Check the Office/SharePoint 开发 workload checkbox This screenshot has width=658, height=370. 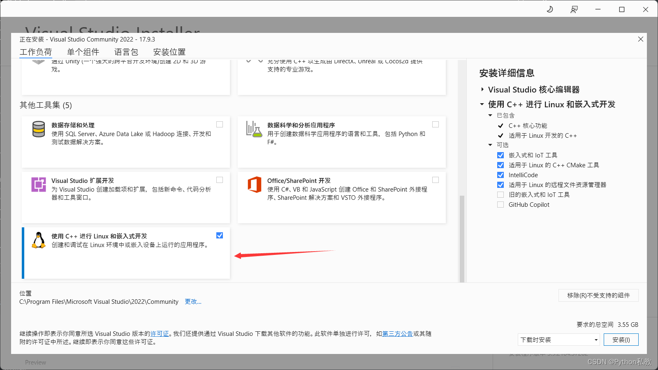coord(436,180)
